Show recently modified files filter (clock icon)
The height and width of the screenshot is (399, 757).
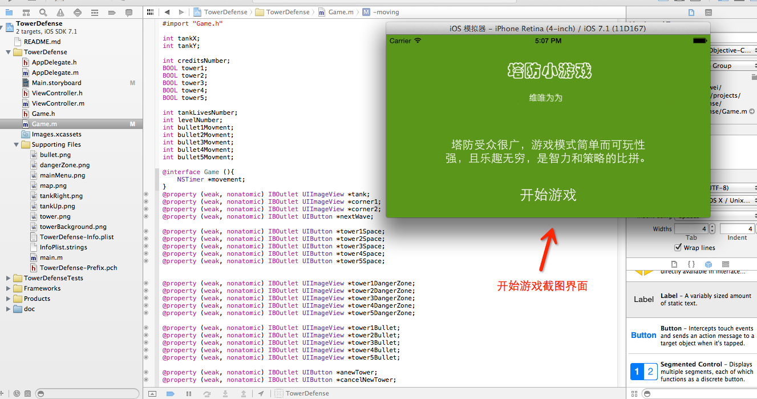tap(17, 393)
